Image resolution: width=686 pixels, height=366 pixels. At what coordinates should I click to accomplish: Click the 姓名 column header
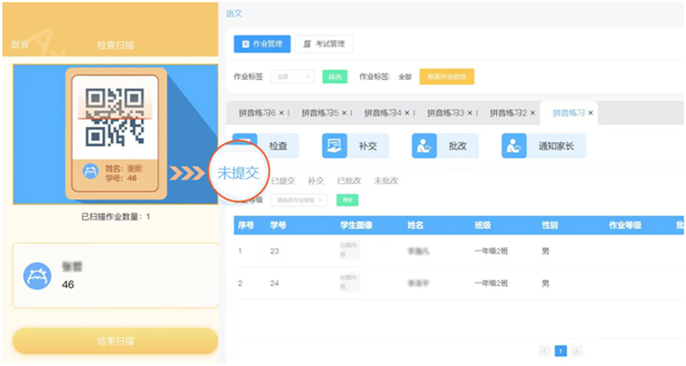tap(415, 226)
